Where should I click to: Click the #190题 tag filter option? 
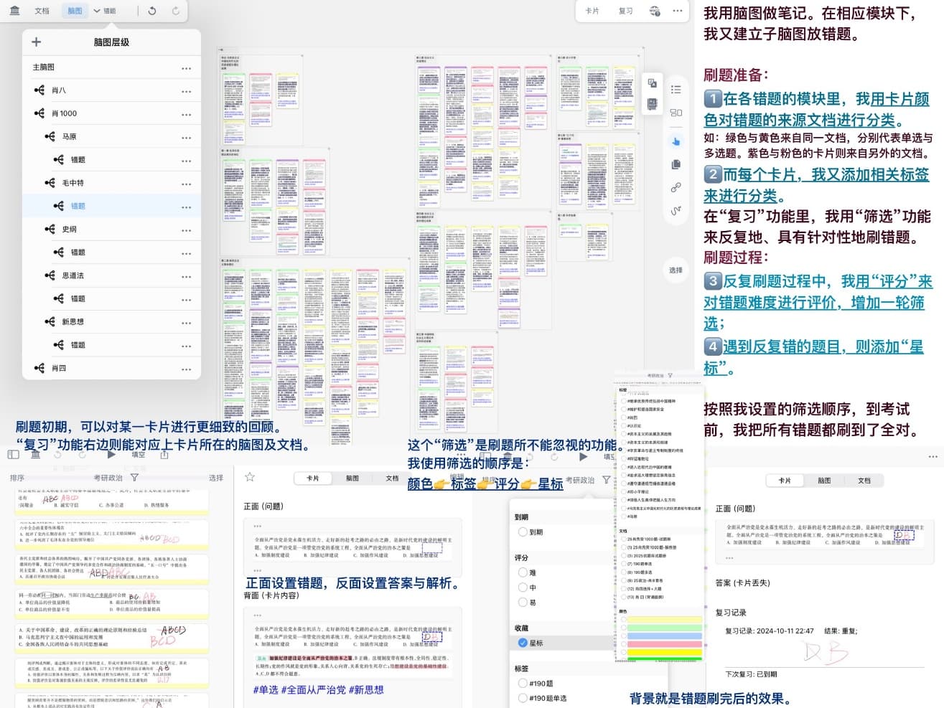[523, 683]
